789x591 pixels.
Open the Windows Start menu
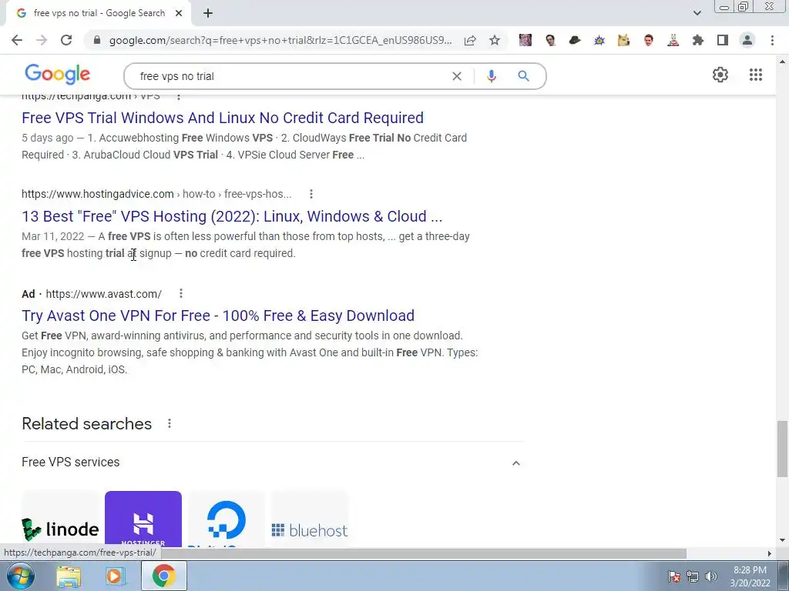tap(20, 576)
